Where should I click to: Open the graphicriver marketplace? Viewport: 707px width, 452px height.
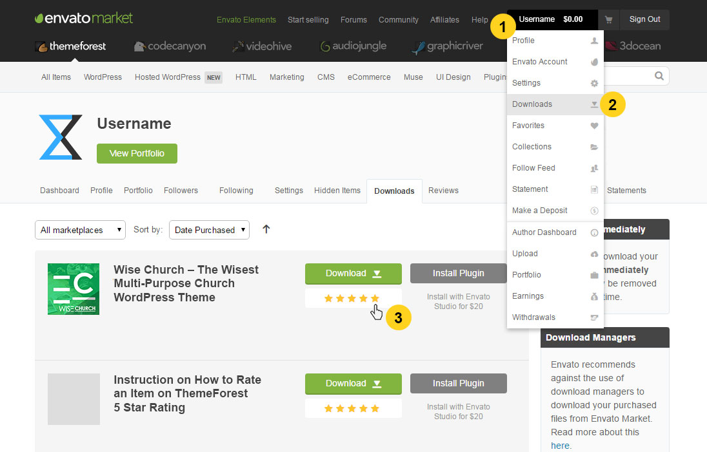pos(447,46)
